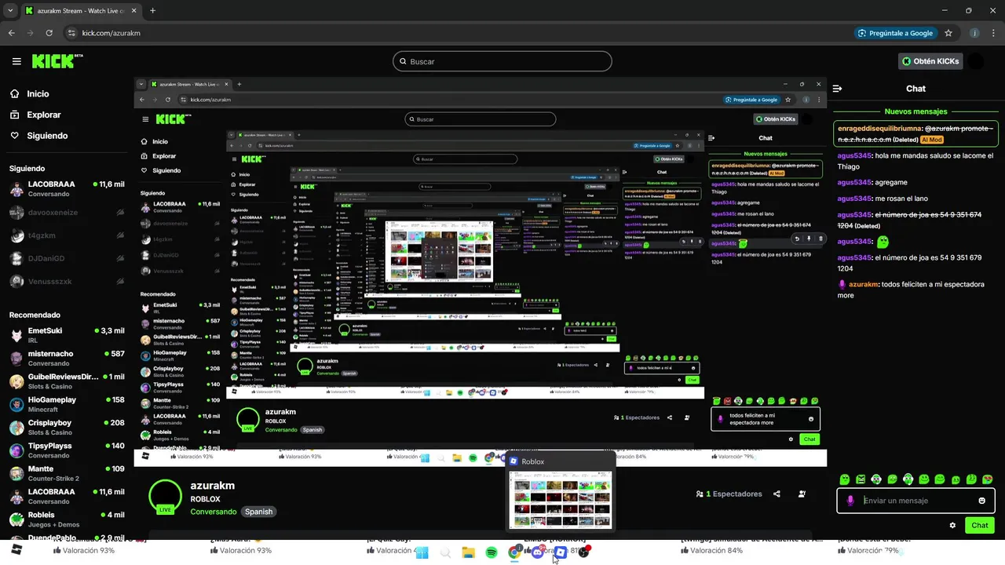Open the site information icon in address bar
This screenshot has height=565, width=1005.
coord(71,33)
